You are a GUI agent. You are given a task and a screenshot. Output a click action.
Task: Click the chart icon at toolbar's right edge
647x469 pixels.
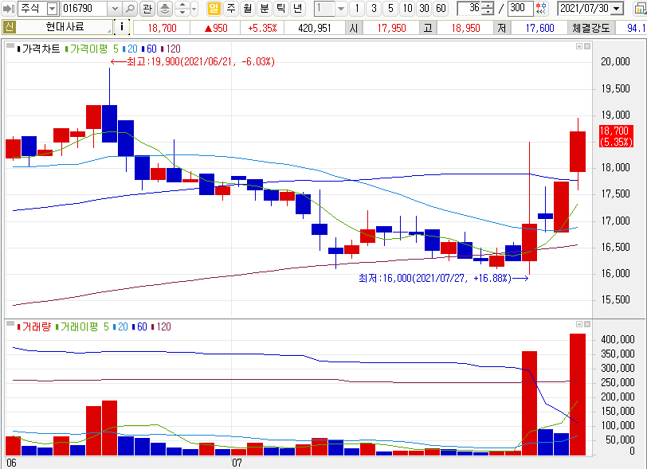(x=639, y=8)
